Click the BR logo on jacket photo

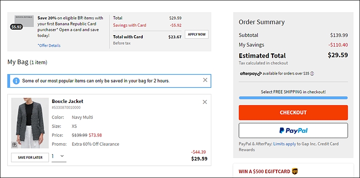pos(14,145)
